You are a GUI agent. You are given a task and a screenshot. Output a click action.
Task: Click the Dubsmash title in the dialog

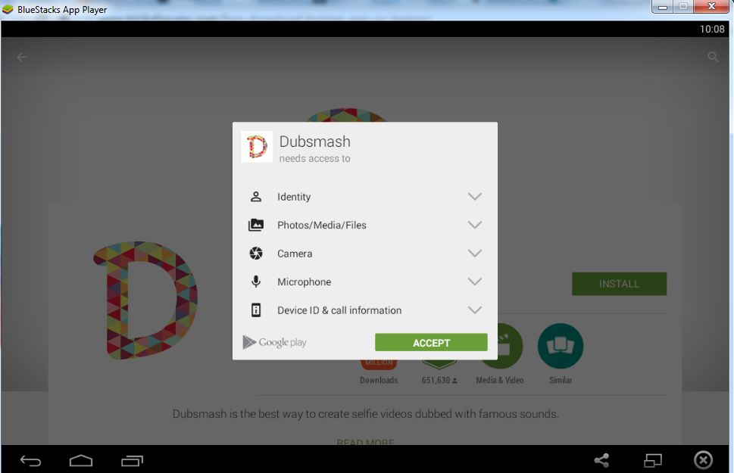tap(314, 142)
